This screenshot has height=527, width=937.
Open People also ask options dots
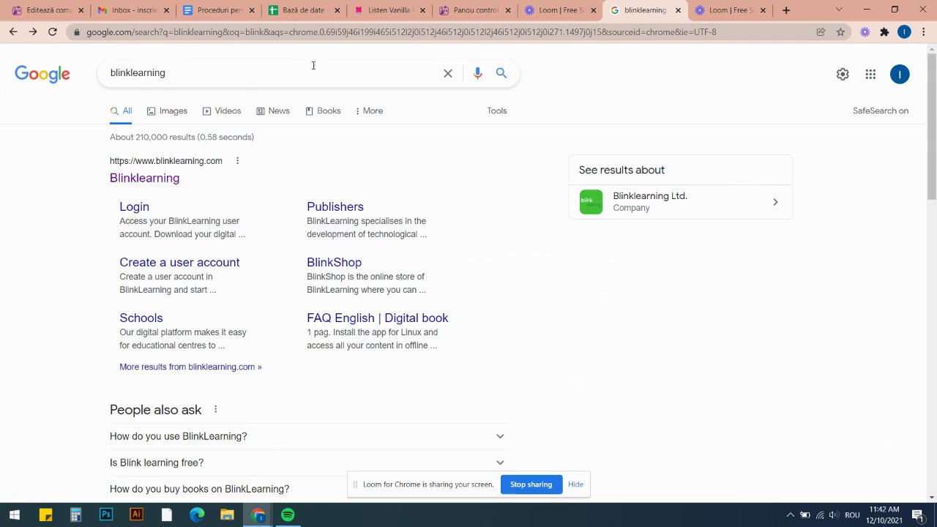[x=215, y=410]
